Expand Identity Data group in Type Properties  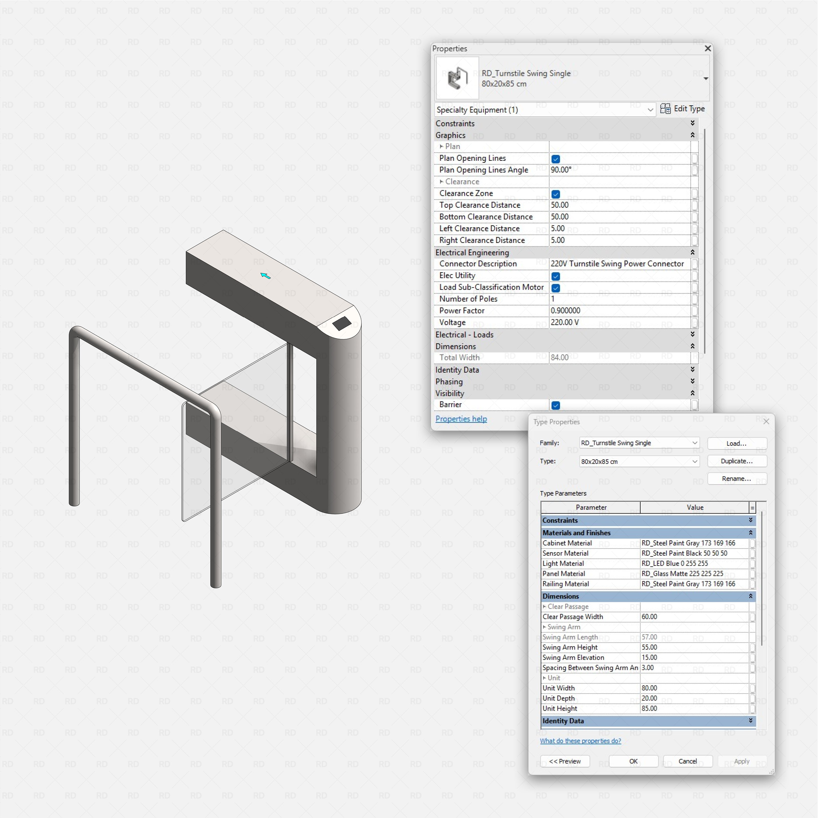pyautogui.click(x=751, y=721)
